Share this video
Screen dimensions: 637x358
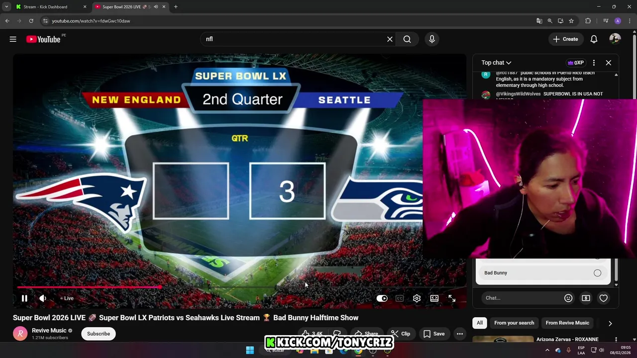366,334
